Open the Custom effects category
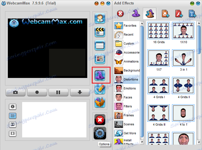The image size is (202, 150). pyautogui.click(x=127, y=43)
